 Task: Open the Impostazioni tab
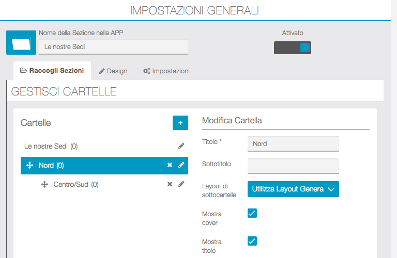pyautogui.click(x=166, y=71)
